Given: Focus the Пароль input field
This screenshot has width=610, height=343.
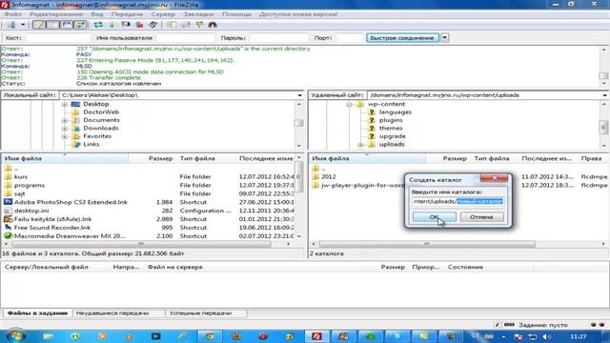Looking at the screenshot, I should click(278, 38).
